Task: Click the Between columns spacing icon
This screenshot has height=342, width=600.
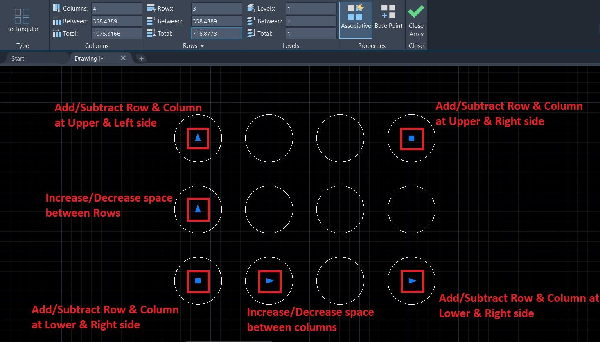Action: [56, 21]
